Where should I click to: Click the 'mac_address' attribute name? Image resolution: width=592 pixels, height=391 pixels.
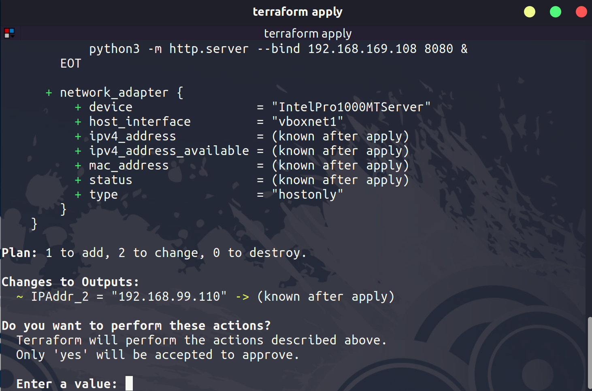click(x=129, y=166)
